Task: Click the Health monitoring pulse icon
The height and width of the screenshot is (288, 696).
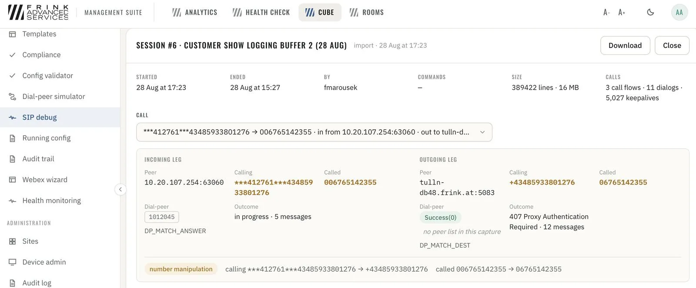Action: pos(13,201)
